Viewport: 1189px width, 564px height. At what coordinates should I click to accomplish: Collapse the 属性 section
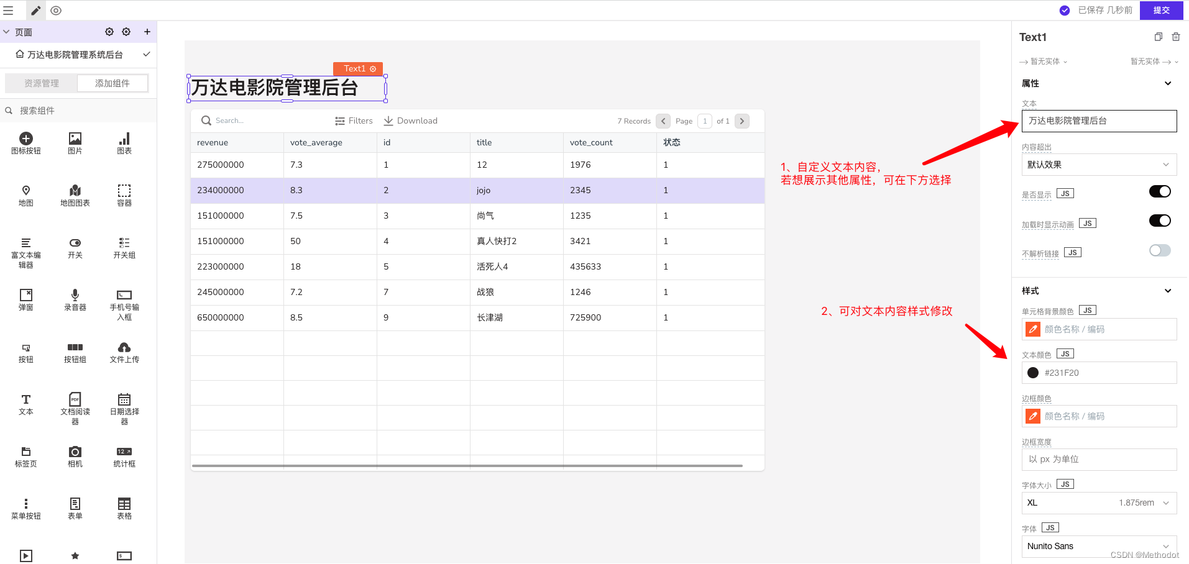1168,83
